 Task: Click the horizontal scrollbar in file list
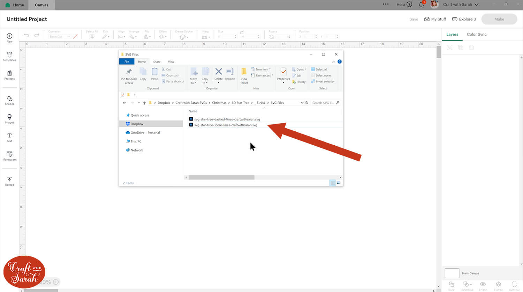click(x=221, y=177)
